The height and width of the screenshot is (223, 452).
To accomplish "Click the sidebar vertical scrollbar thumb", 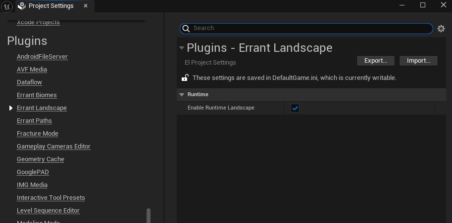I will click(149, 216).
